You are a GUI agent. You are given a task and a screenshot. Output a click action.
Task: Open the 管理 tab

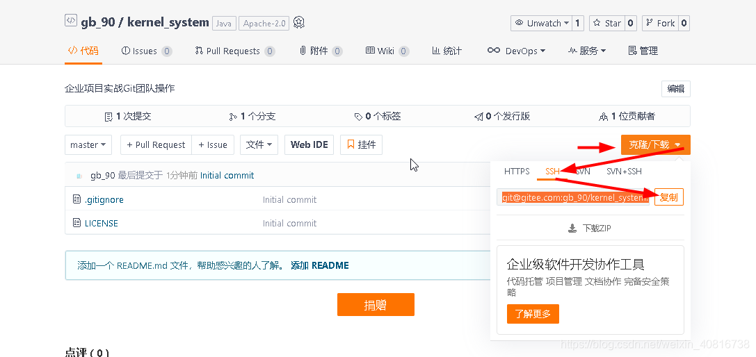coord(643,51)
